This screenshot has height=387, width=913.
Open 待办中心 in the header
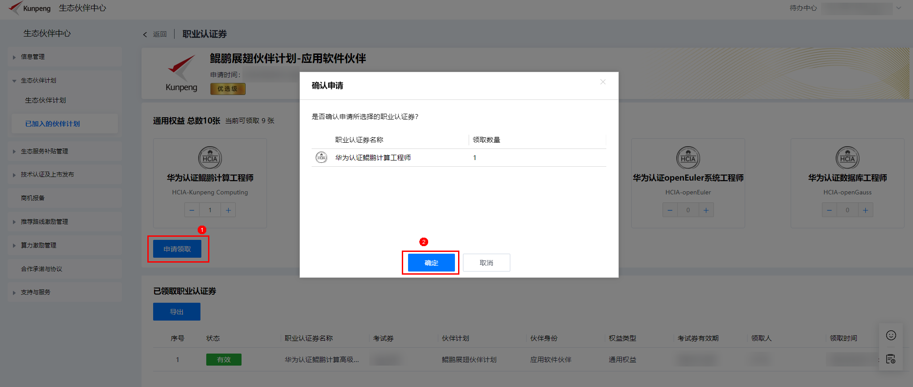[803, 8]
